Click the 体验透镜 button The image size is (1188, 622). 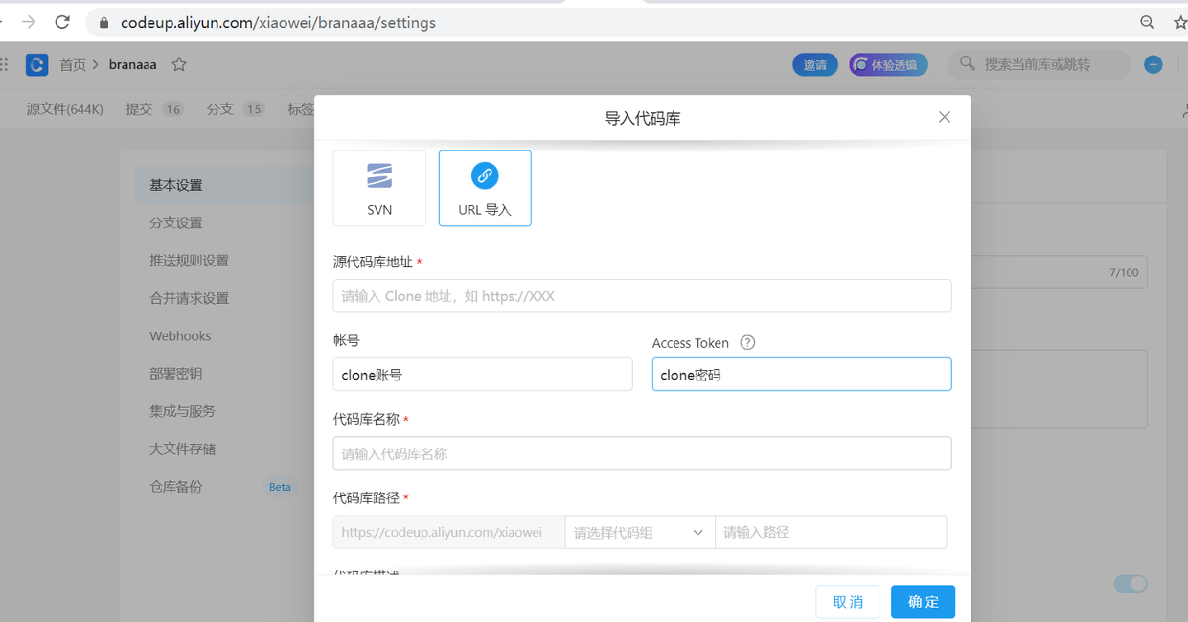point(889,64)
